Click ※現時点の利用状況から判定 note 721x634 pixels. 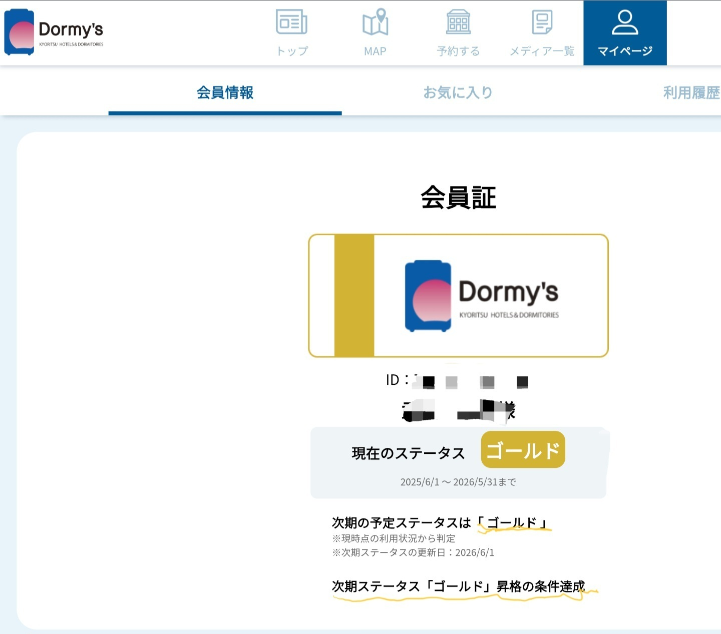point(394,538)
